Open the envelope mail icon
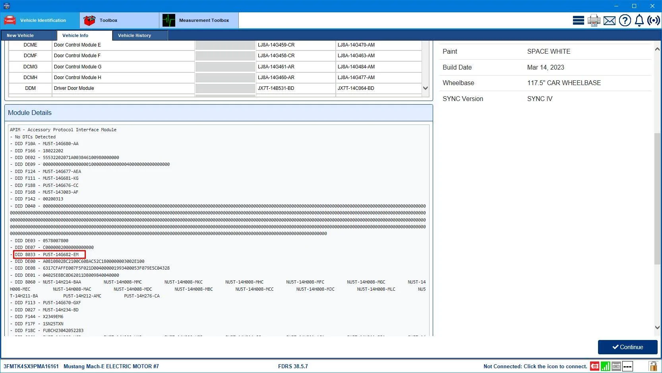Viewport: 662px width, 373px height. (610, 21)
